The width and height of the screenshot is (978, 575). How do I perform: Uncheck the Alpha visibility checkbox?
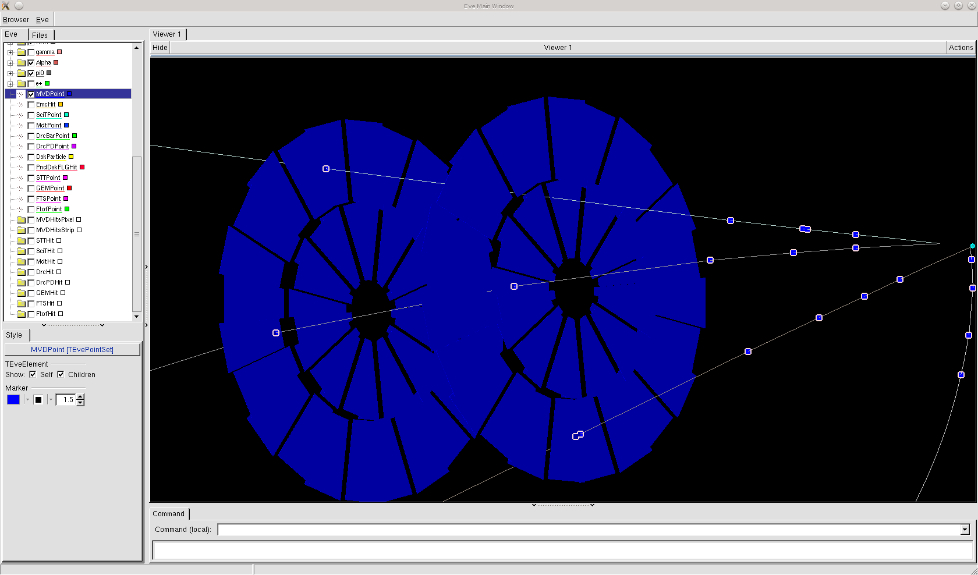click(x=31, y=63)
